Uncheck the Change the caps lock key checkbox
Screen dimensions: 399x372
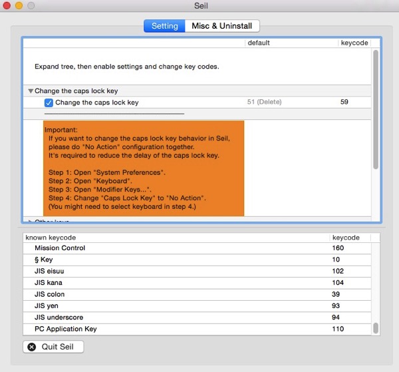coord(49,102)
